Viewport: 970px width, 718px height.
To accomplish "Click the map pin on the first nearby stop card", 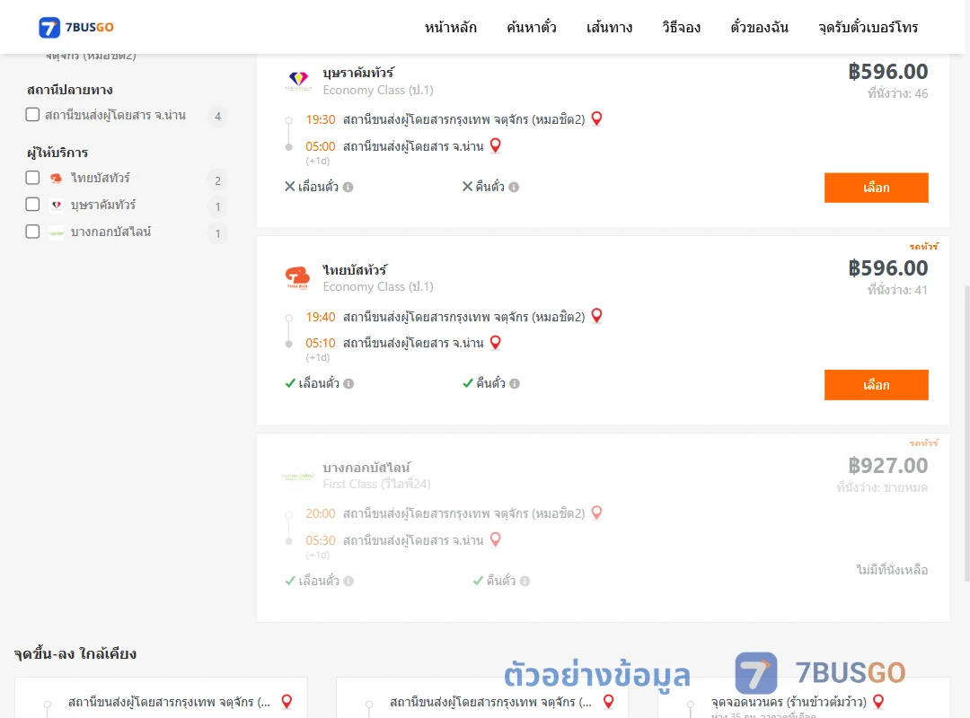I will click(x=287, y=701).
